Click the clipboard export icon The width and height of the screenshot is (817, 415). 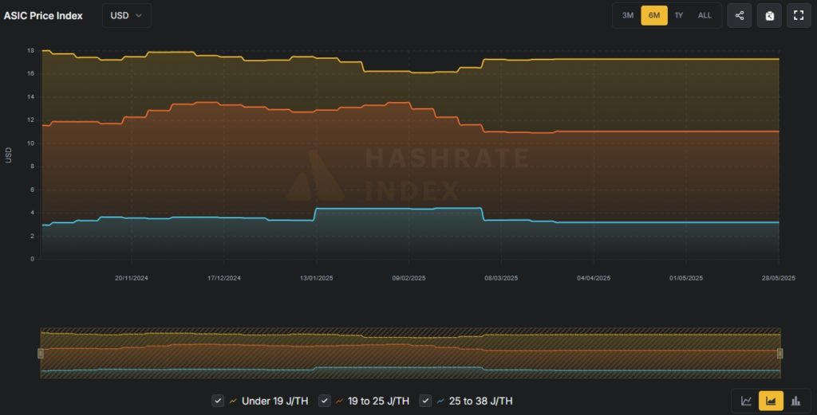tap(769, 15)
